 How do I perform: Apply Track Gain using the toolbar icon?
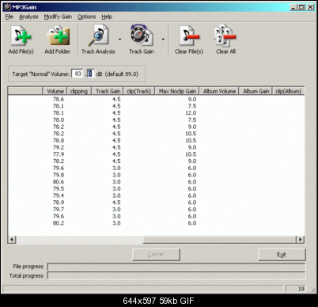pos(142,40)
